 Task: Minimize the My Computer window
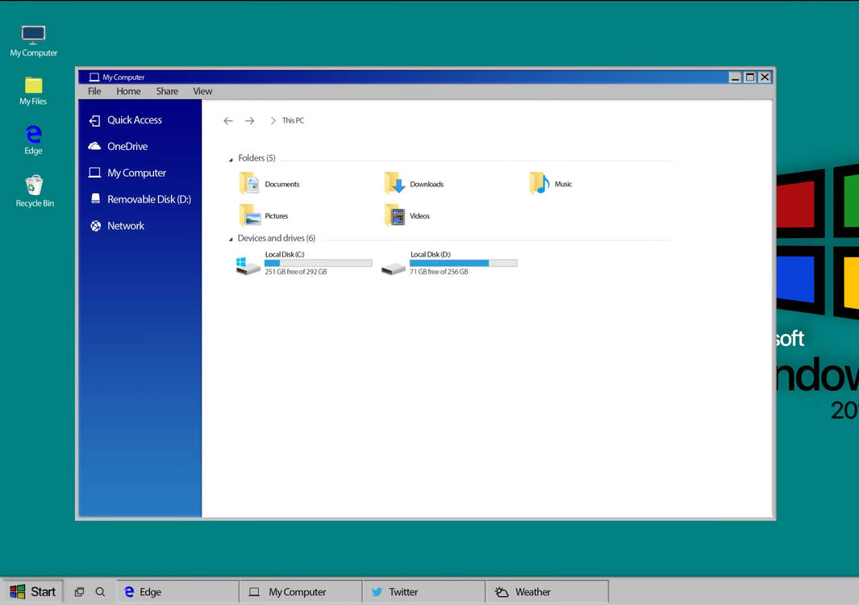pos(735,77)
